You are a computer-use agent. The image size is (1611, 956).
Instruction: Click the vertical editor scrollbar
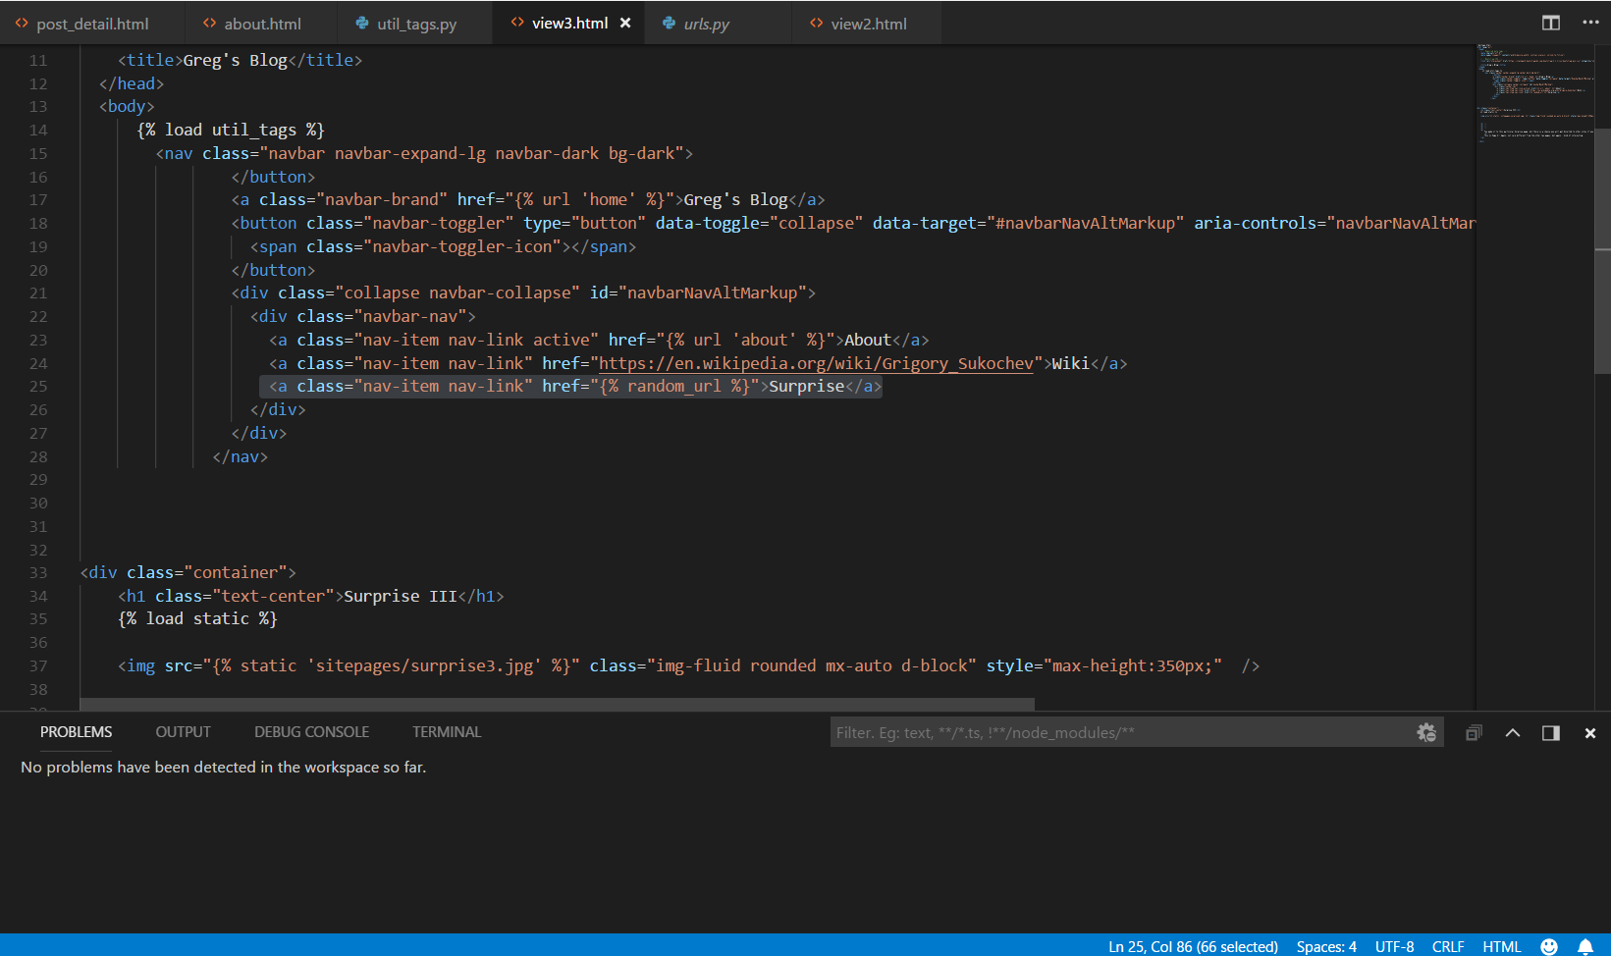pos(1602,251)
